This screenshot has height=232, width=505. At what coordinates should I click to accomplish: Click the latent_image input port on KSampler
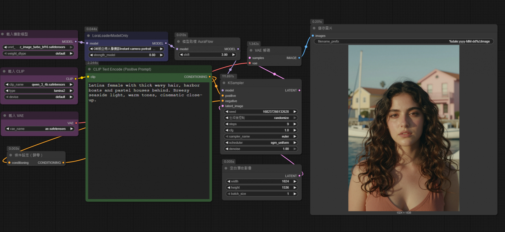coord(223,106)
